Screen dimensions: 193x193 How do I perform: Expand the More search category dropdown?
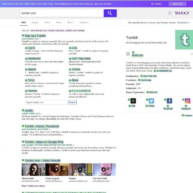(x=71, y=23)
